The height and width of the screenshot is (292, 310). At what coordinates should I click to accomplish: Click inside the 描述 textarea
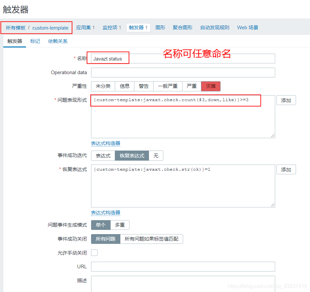point(183,284)
